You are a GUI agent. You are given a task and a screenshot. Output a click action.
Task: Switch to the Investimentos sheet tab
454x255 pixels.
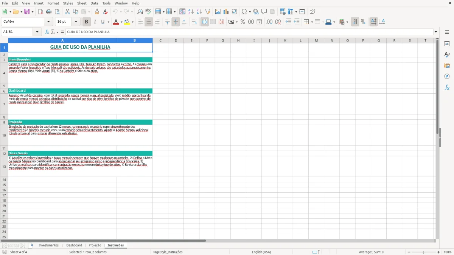[x=48, y=246]
